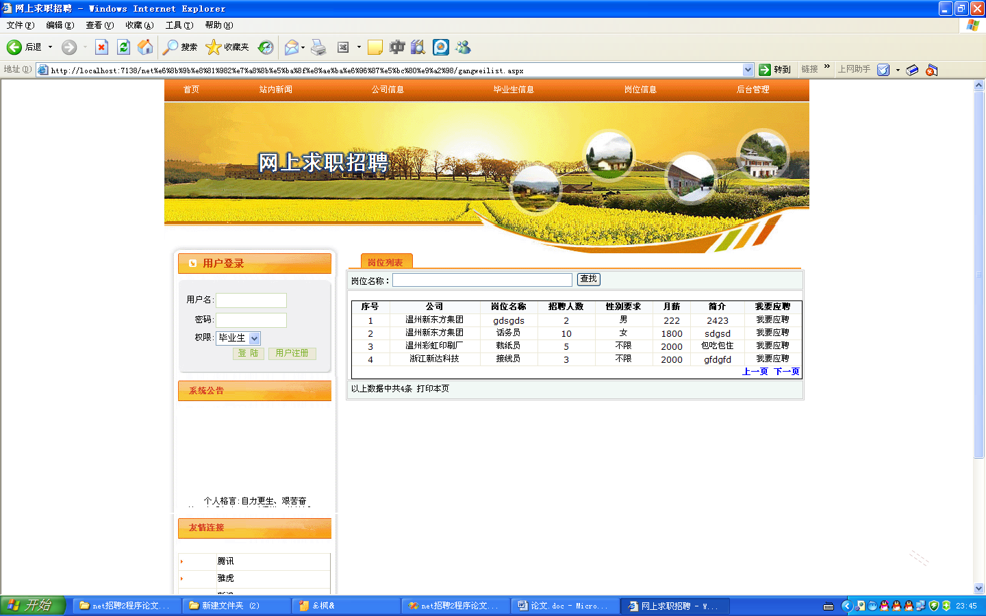Click the 用户注册 registration button

292,353
